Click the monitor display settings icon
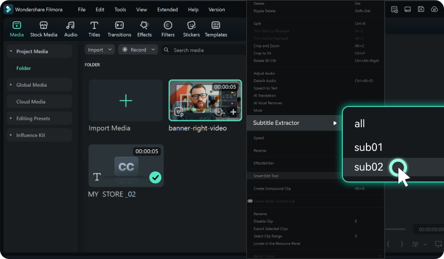Screen dimensions: 444x259 click(x=438, y=244)
